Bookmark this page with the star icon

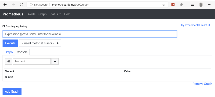(x=164, y=5)
